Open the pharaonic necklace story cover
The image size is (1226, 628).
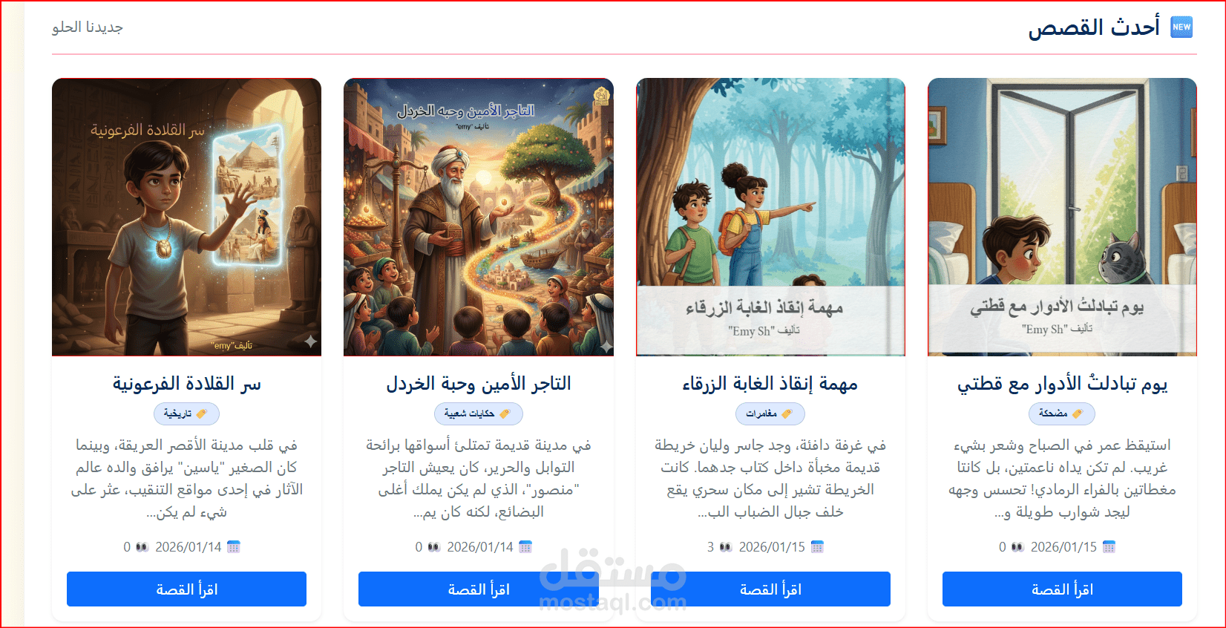point(186,217)
